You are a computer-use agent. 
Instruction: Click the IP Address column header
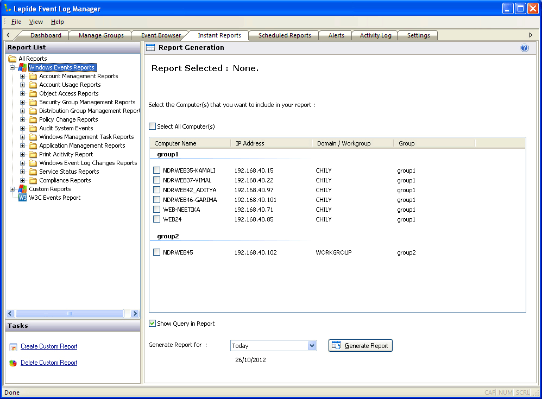pyautogui.click(x=272, y=143)
